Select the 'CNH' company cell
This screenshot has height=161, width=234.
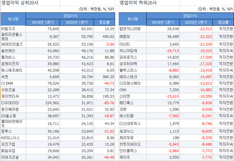click(132, 90)
